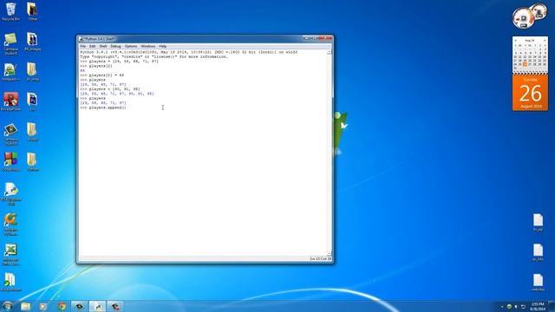The image size is (555, 312).
Task: Click the large orange '26' date tile
Action: pos(530,93)
